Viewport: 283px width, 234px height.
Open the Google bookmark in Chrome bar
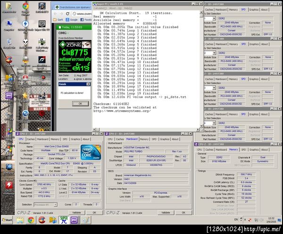point(72,20)
